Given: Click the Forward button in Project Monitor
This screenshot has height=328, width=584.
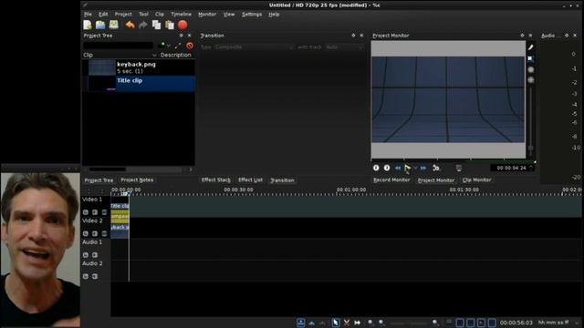Looking at the screenshot, I should 423,168.
